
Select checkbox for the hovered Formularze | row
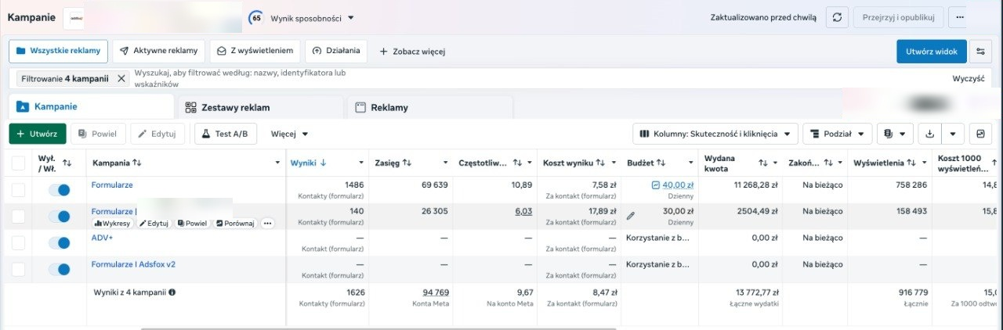coord(18,217)
